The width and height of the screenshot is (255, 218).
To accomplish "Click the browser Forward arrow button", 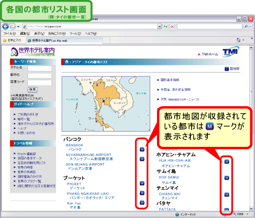I will 12,27.
